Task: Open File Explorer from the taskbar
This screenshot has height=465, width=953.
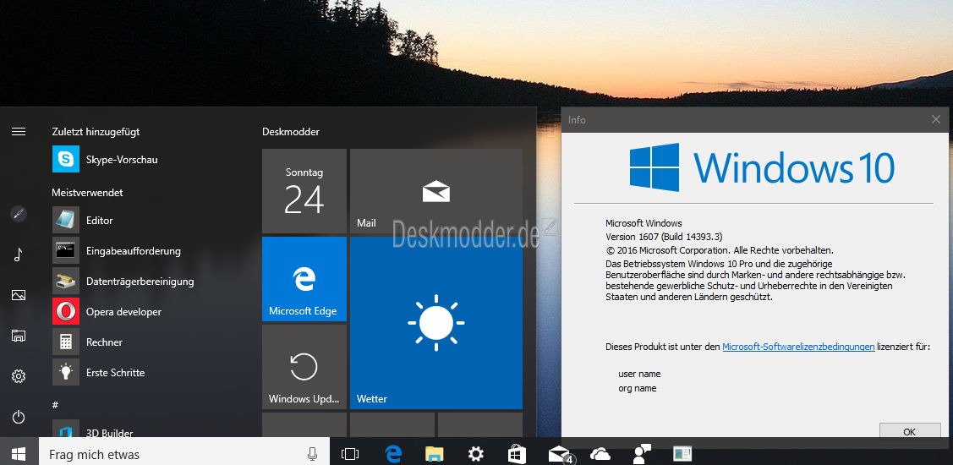Action: point(434,454)
